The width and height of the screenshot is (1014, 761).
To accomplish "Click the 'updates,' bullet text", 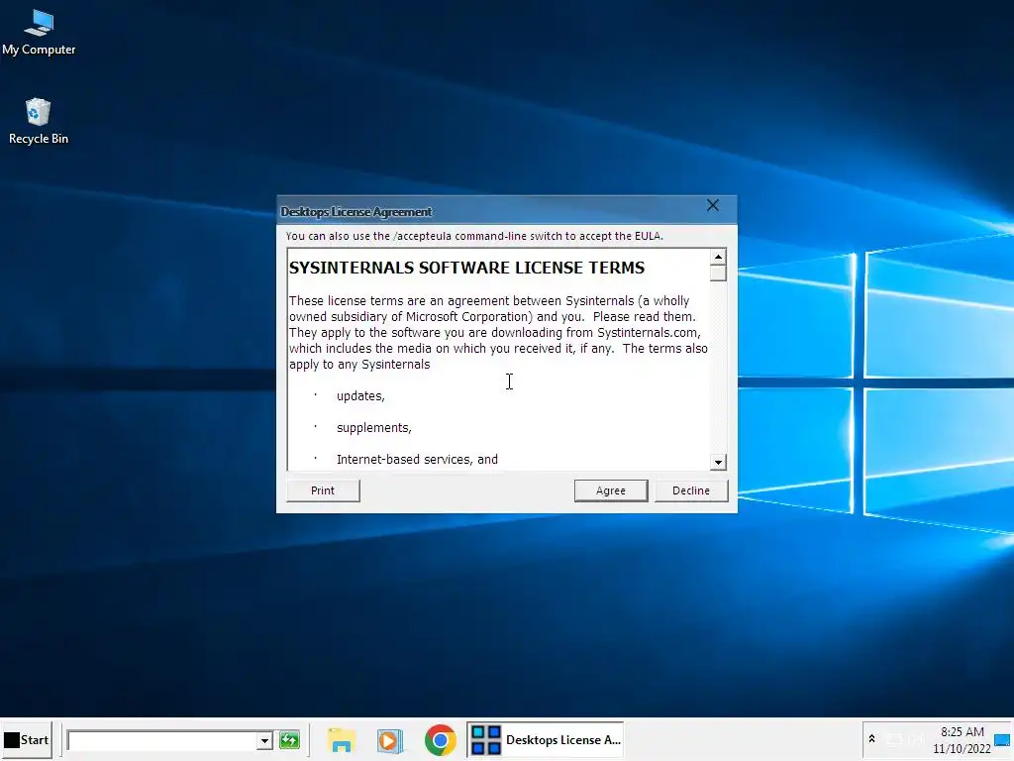I will point(360,396).
